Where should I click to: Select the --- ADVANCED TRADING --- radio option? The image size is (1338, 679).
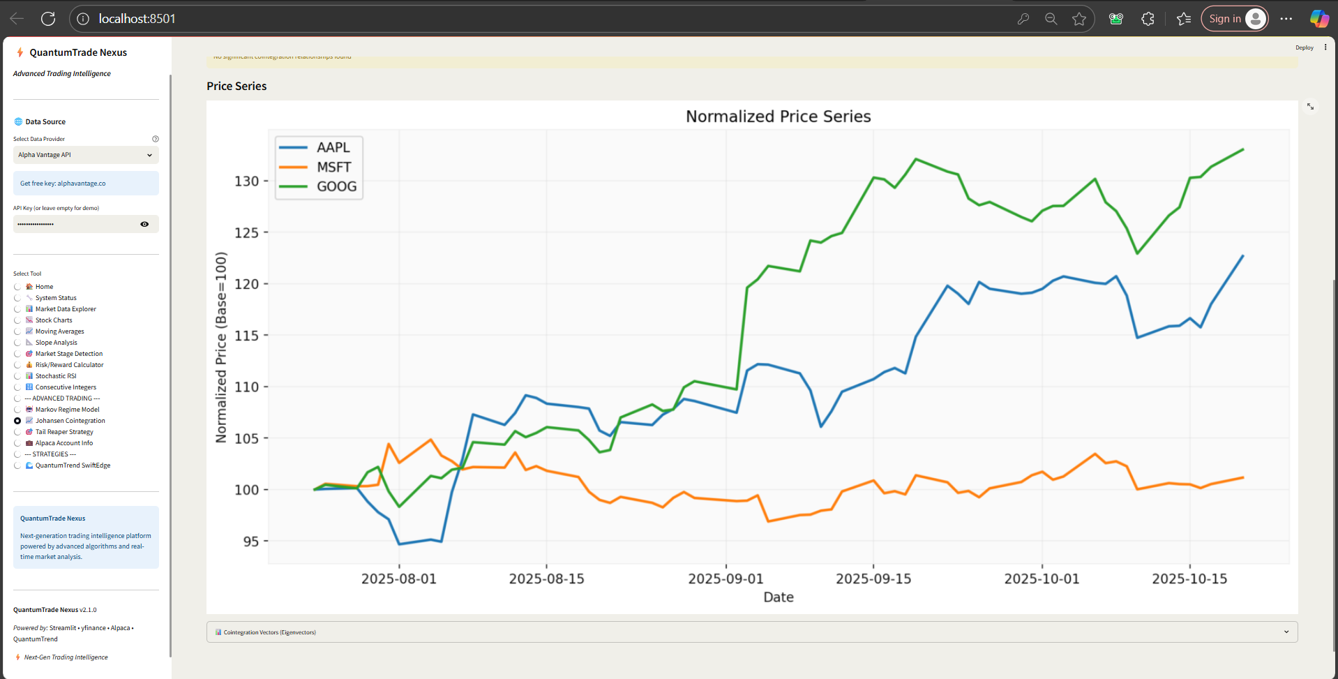pyautogui.click(x=17, y=398)
